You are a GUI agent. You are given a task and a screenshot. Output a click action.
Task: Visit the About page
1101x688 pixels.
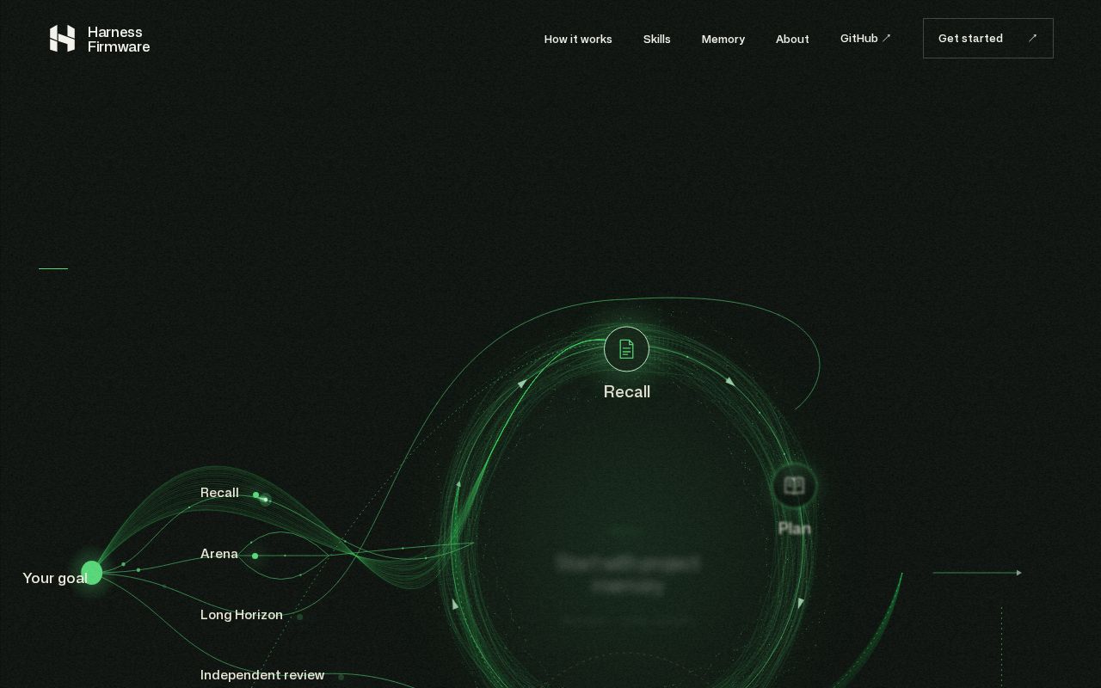tap(792, 39)
